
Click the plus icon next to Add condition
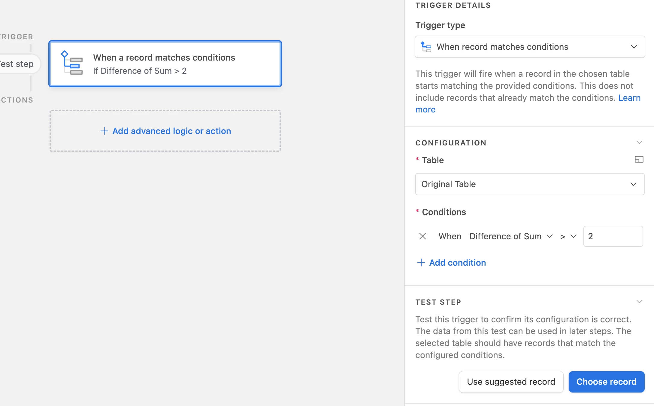tap(421, 263)
